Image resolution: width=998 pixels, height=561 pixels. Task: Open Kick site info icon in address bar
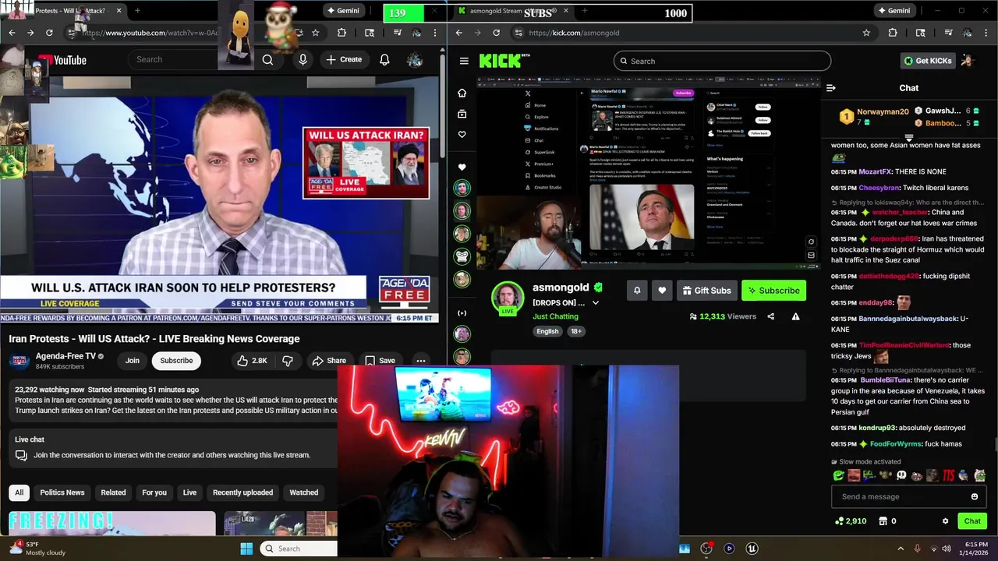point(518,33)
